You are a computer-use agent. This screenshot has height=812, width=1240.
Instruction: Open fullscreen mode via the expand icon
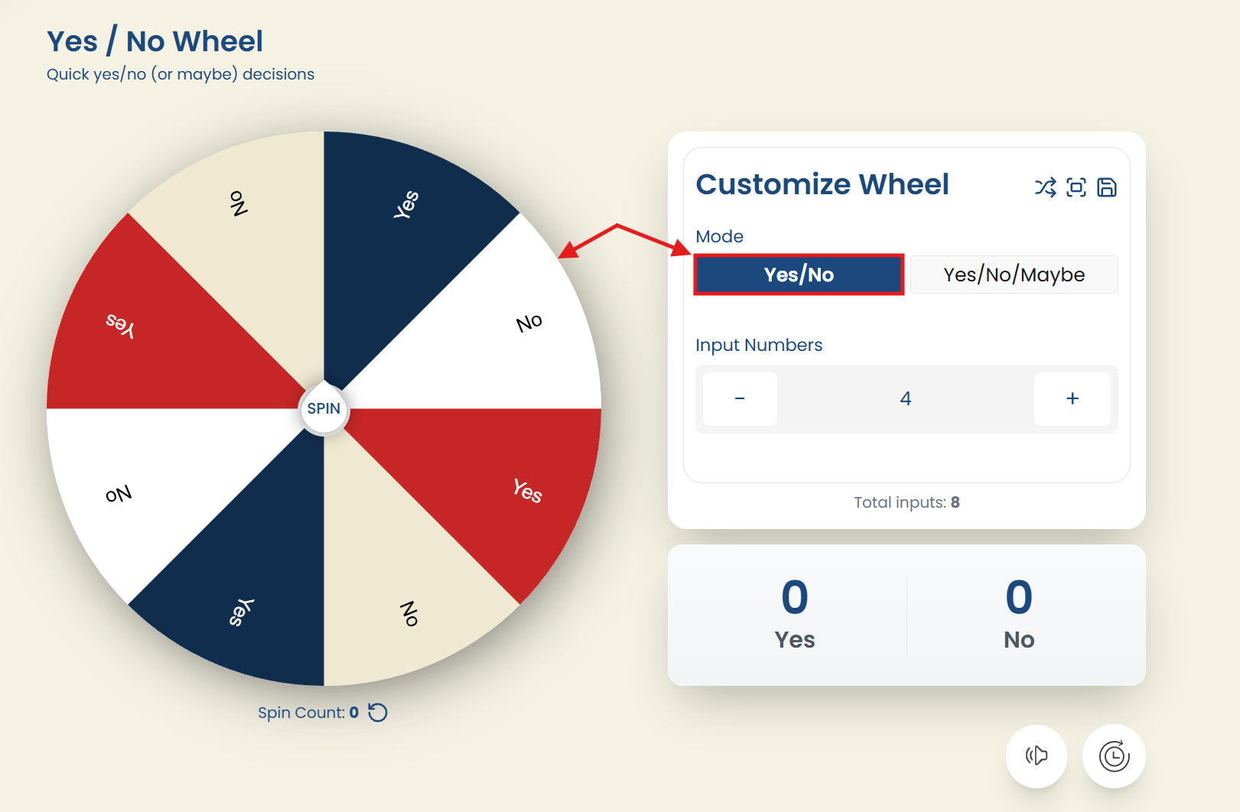(x=1075, y=187)
